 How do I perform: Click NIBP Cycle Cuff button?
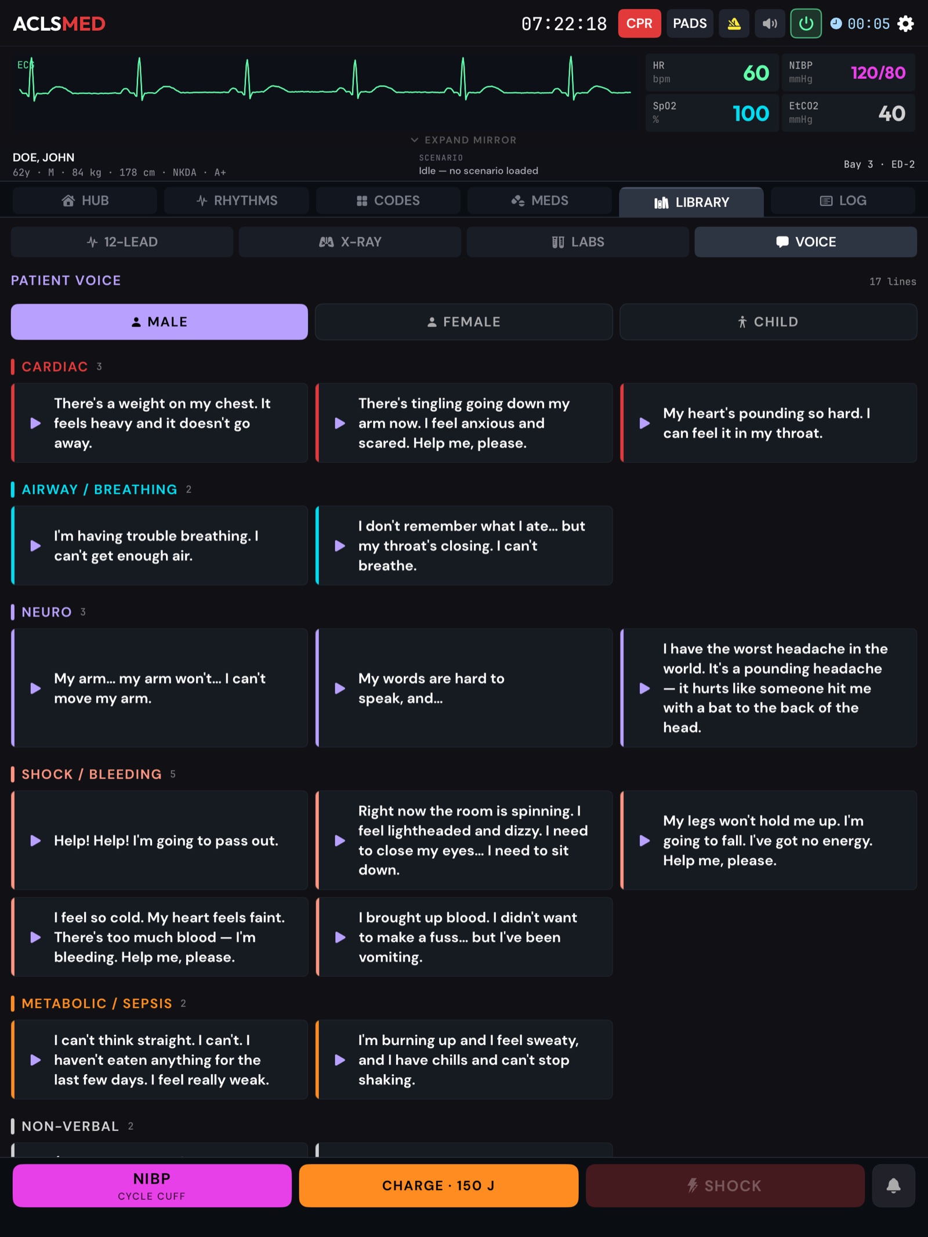click(152, 1185)
